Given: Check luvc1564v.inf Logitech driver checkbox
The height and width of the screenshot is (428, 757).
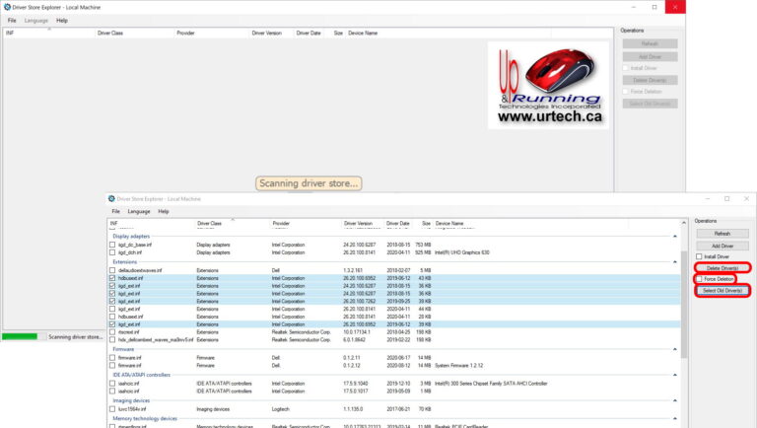Looking at the screenshot, I should click(x=112, y=409).
